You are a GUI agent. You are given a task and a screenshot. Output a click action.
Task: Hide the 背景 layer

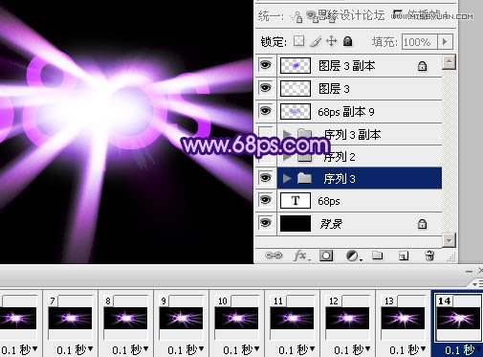(265, 223)
